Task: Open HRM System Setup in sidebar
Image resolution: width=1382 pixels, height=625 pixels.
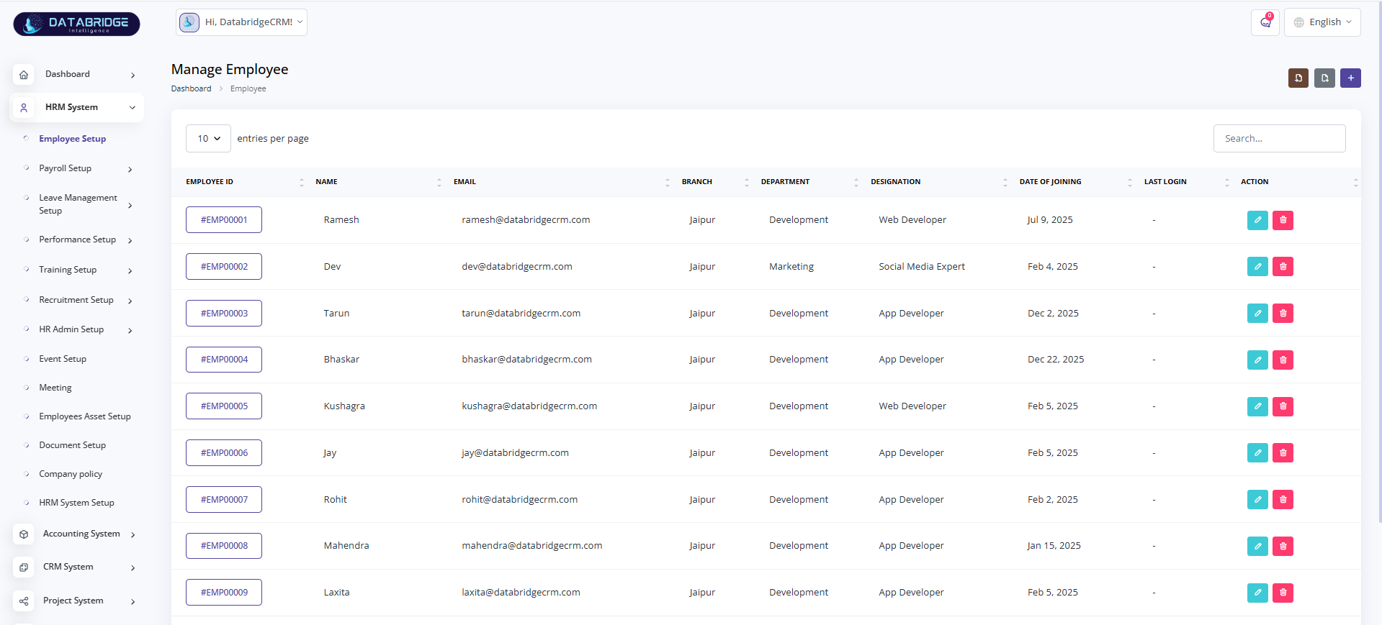Action: click(76, 503)
